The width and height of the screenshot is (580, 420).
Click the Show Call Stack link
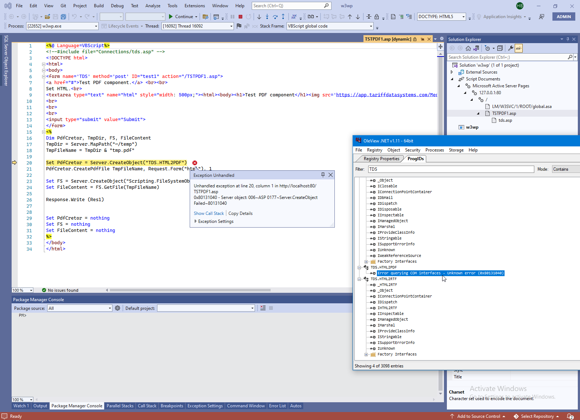pos(209,213)
